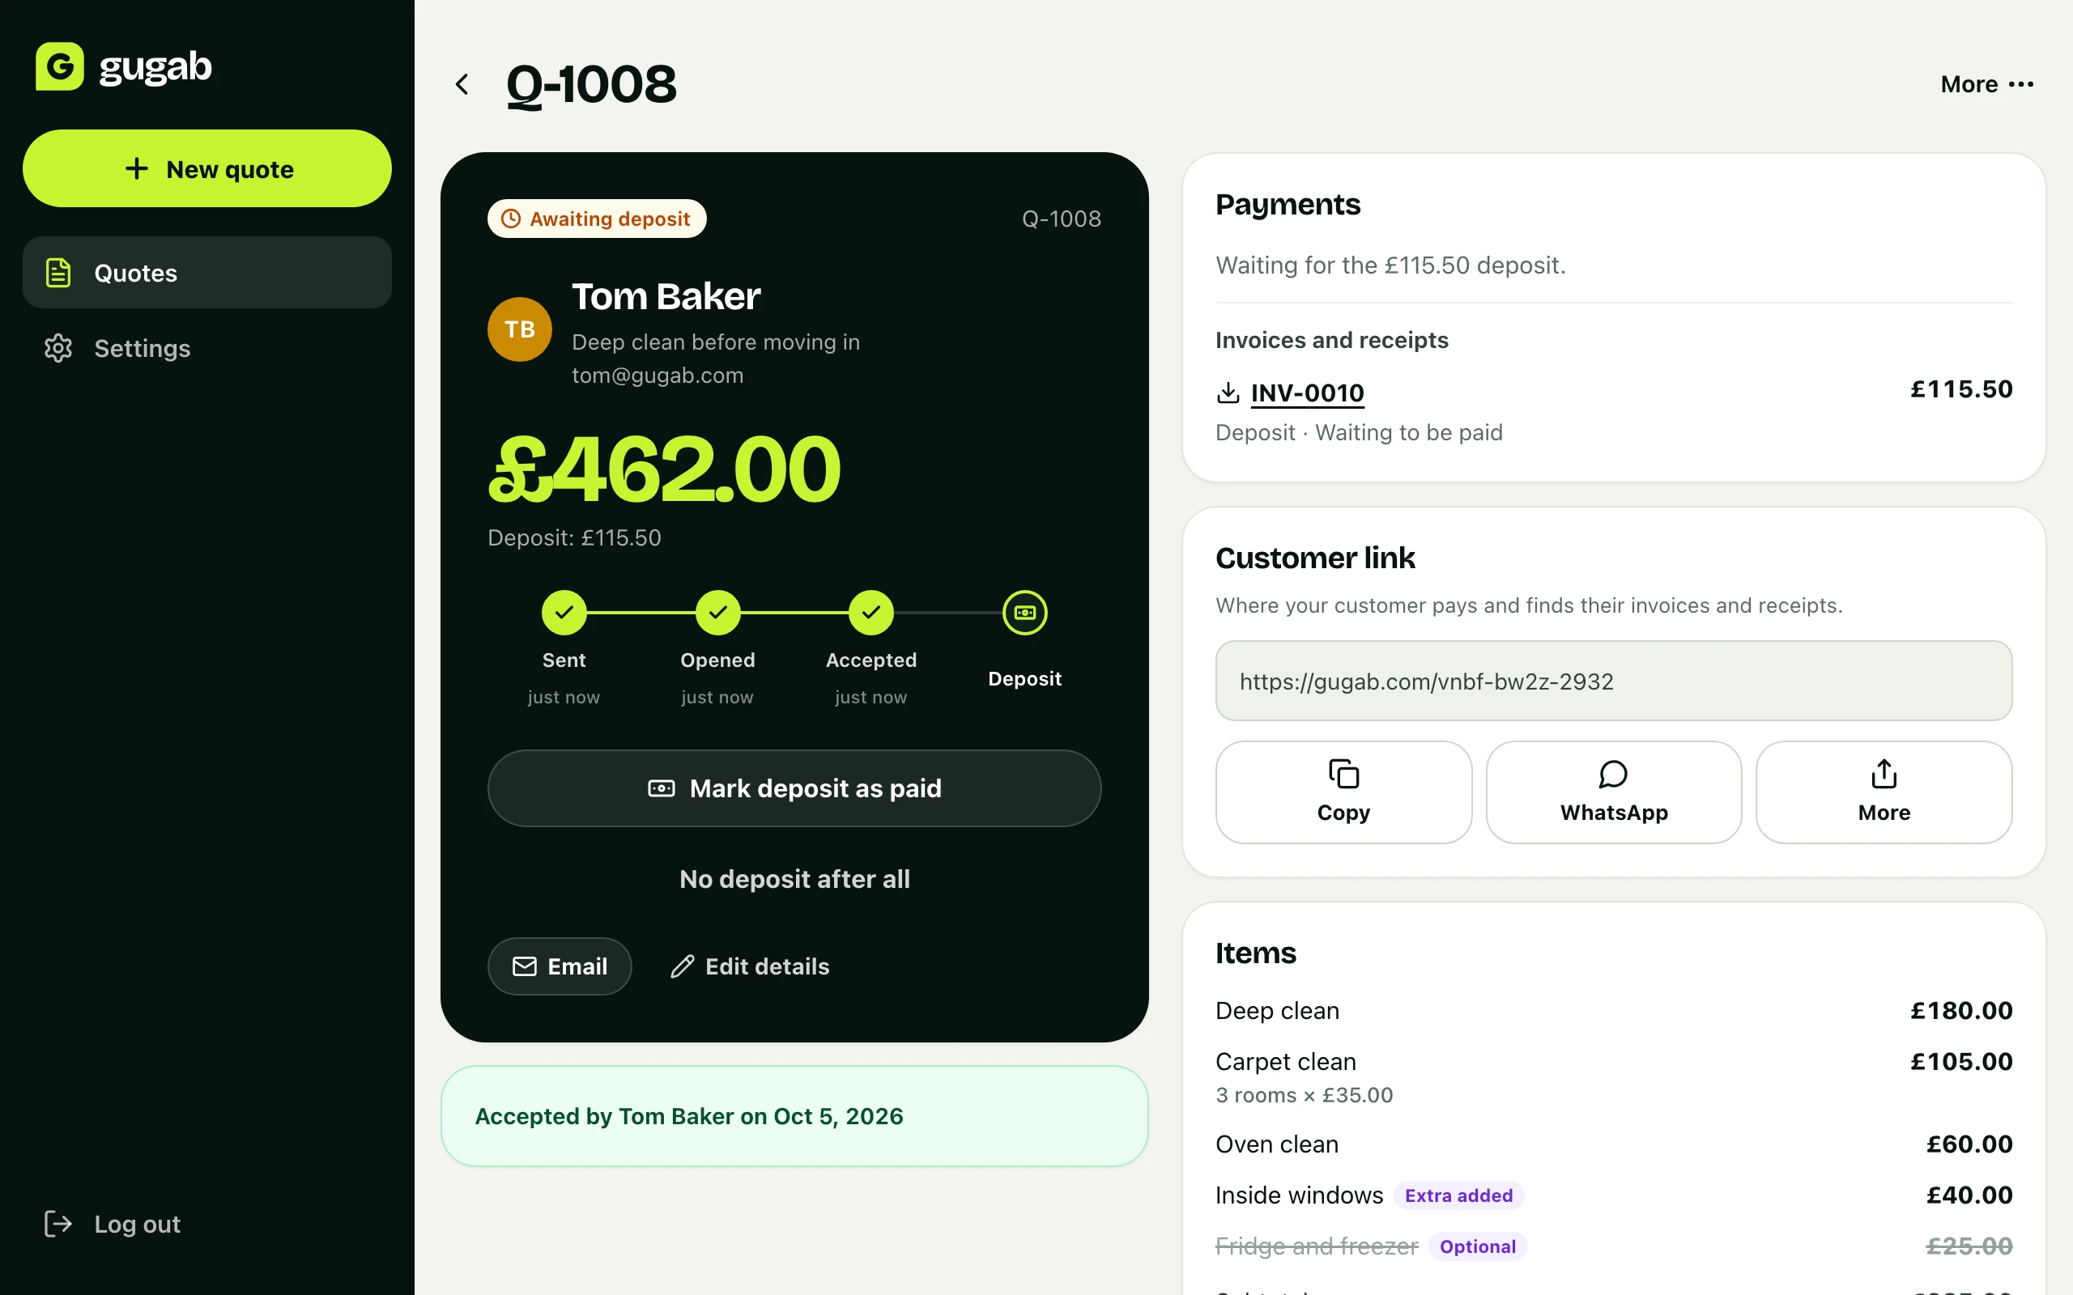The image size is (2073, 1295).
Task: Click the gugab logo icon
Action: (59, 66)
